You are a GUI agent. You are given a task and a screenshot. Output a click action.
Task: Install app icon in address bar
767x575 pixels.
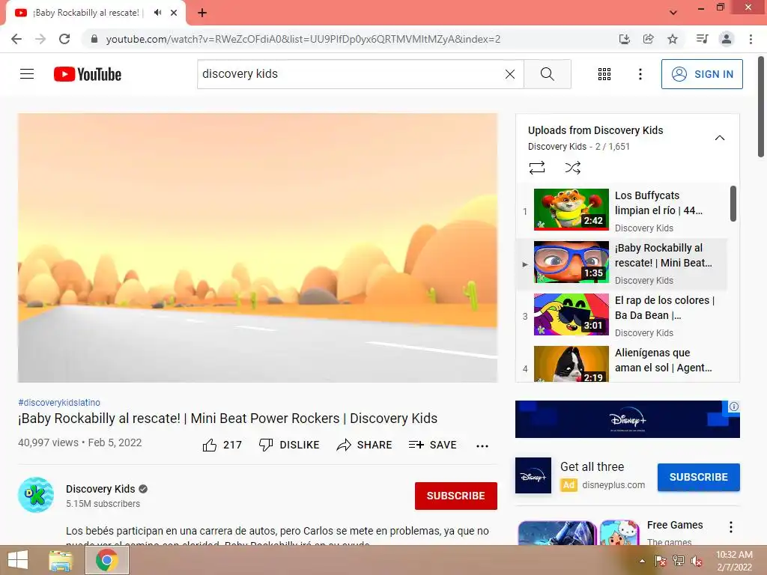624,39
